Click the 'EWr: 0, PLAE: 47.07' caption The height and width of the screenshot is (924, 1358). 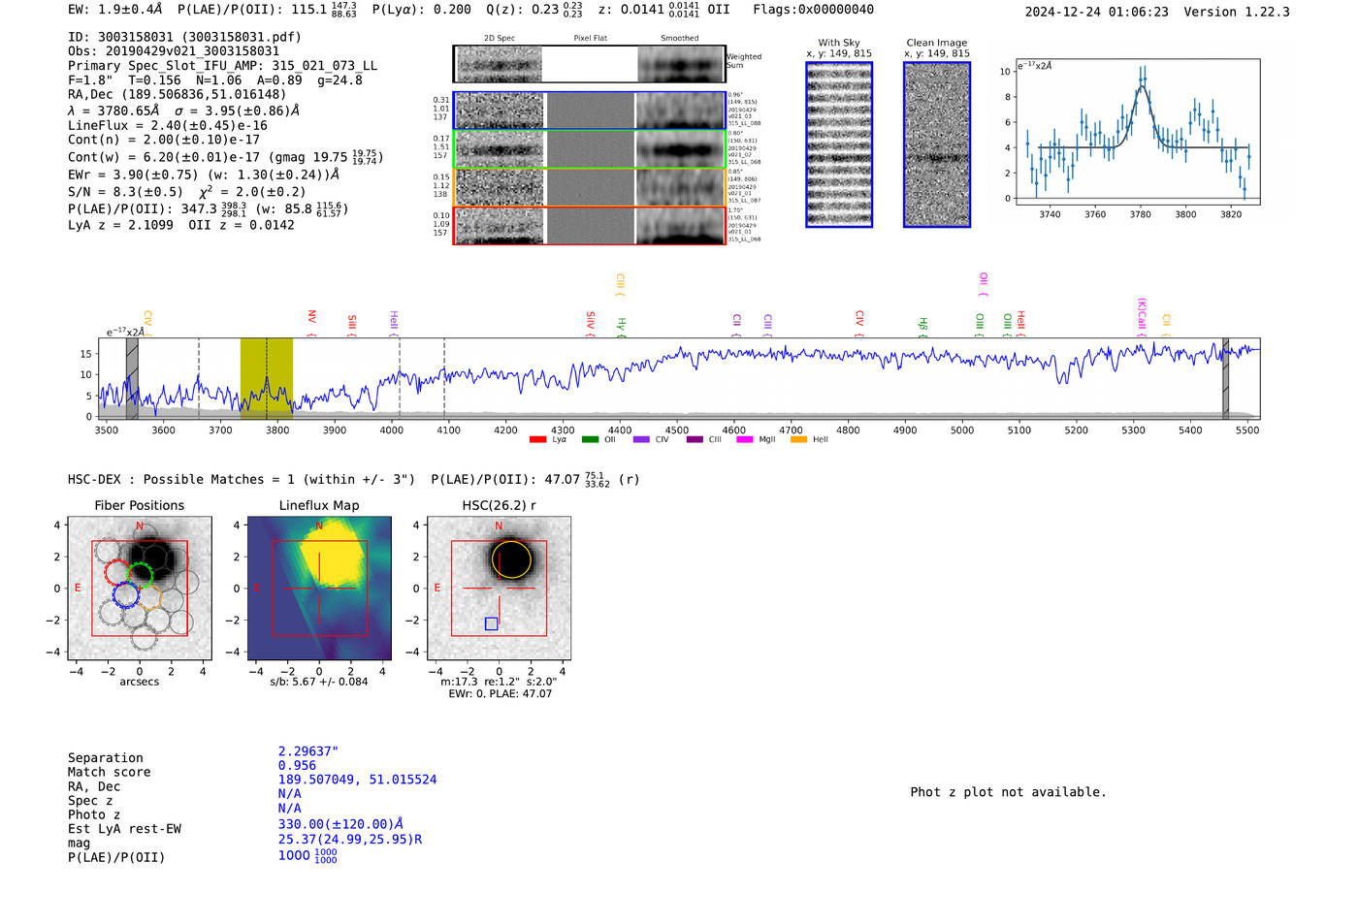click(x=500, y=694)
